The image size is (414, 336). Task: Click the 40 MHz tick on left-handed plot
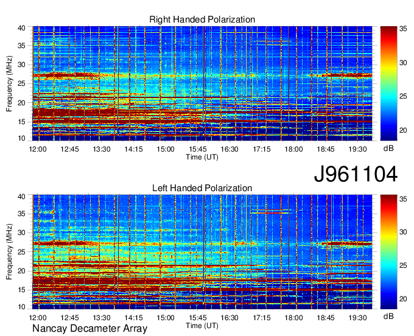point(22,197)
